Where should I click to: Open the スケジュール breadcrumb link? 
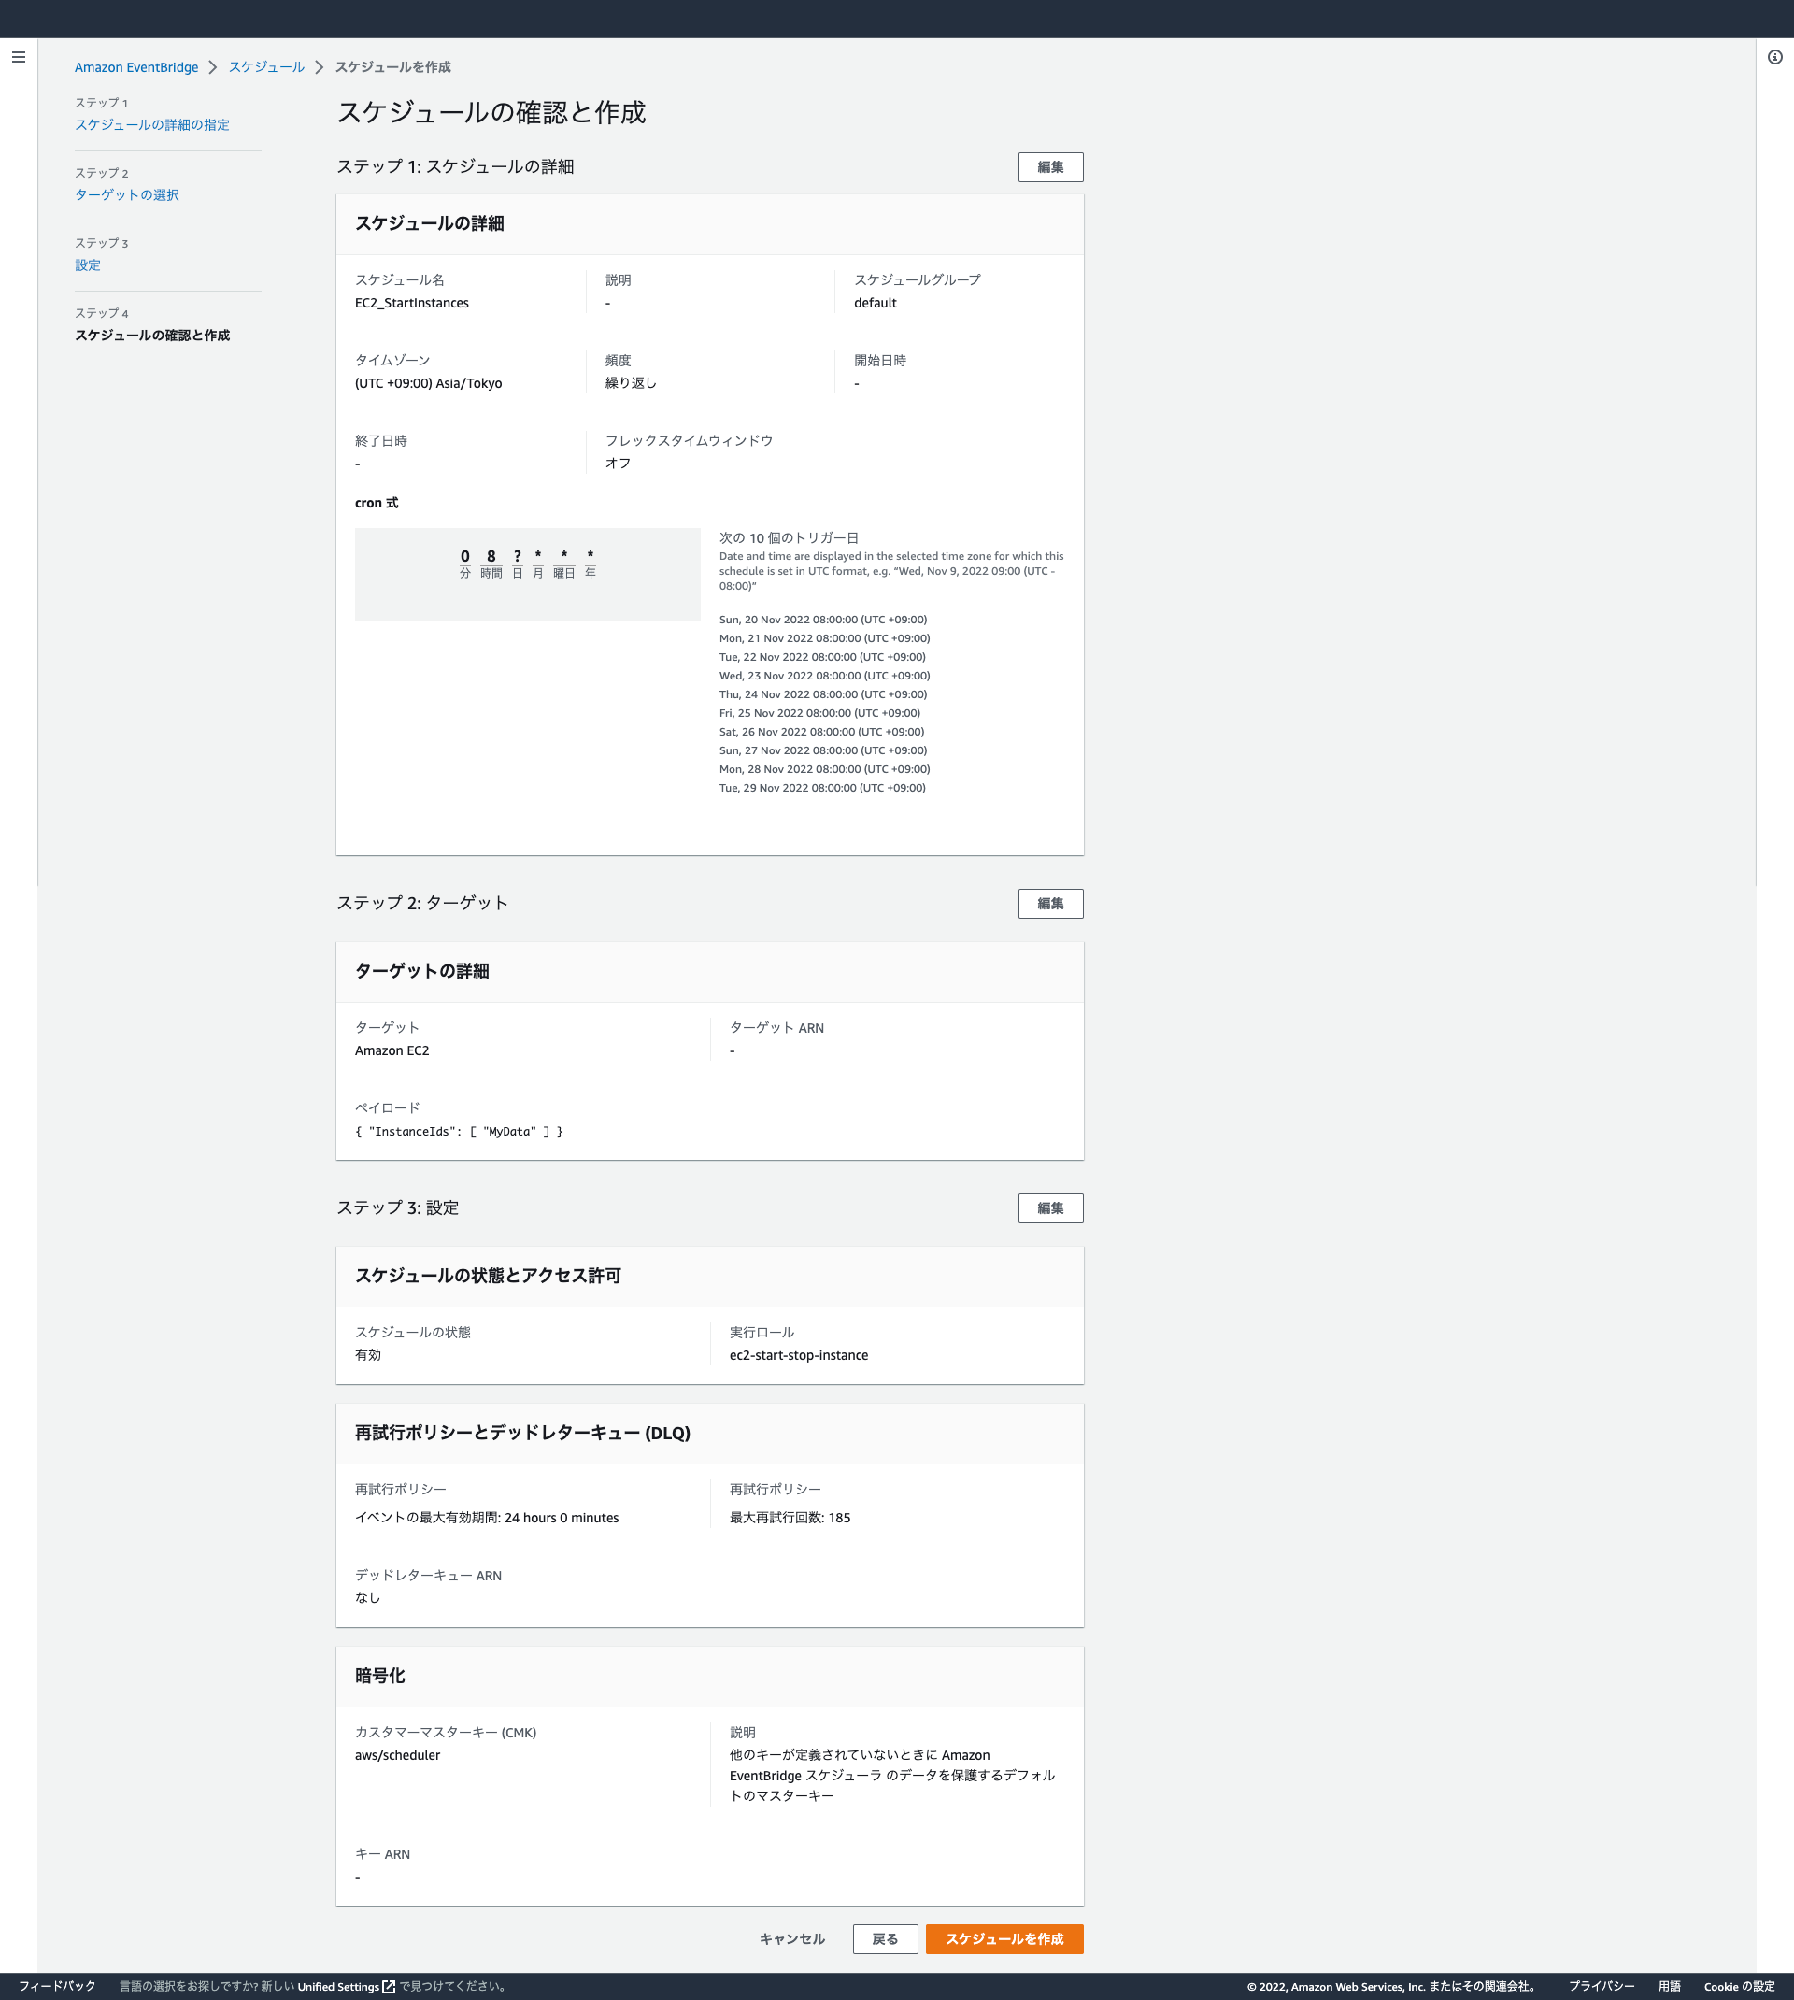pos(265,66)
